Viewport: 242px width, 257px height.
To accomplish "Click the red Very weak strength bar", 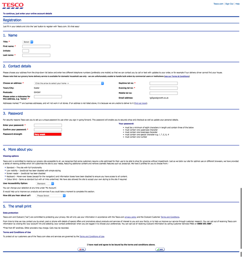I will pos(48,134).
